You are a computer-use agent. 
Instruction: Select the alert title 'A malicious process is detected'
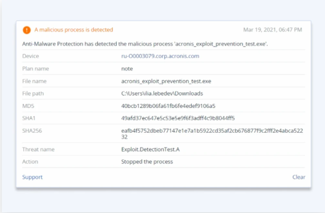point(73,29)
